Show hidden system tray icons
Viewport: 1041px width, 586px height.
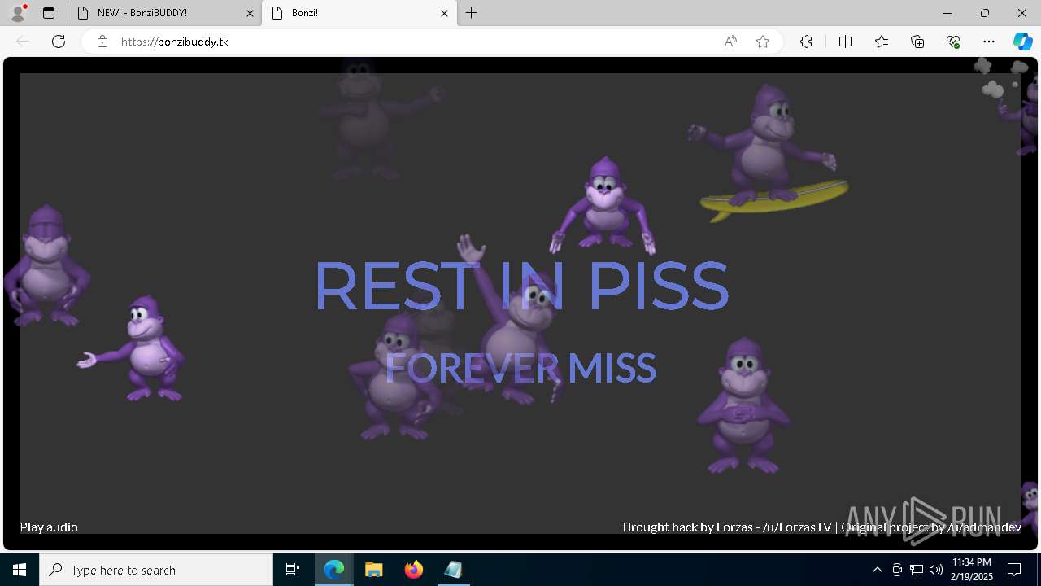pos(877,570)
